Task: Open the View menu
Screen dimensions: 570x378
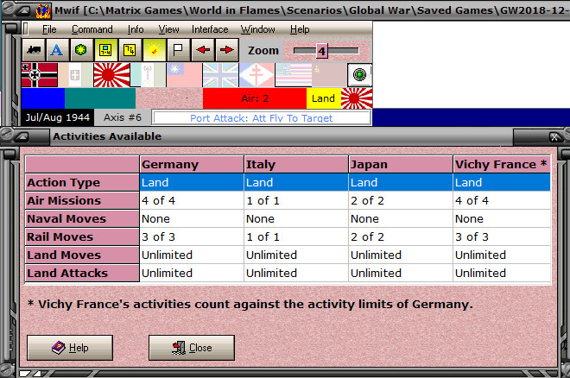Action: [x=168, y=29]
